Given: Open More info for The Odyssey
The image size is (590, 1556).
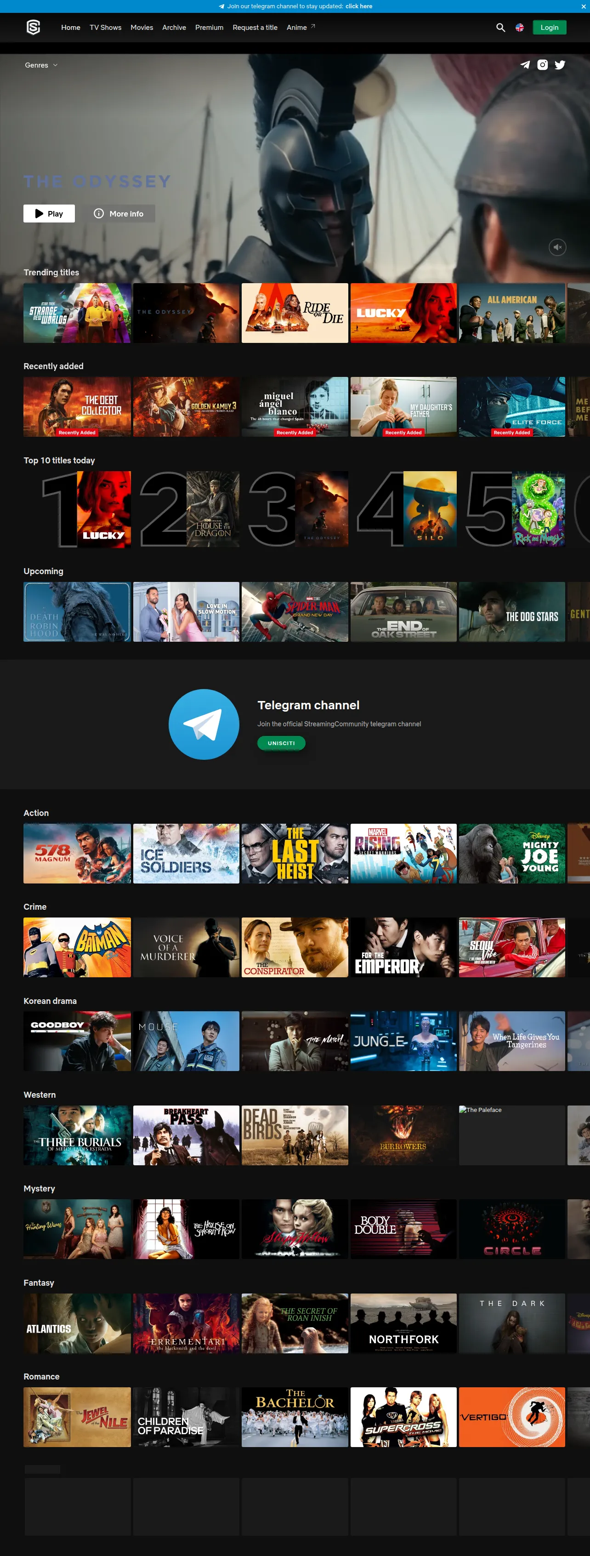Looking at the screenshot, I should coord(119,214).
